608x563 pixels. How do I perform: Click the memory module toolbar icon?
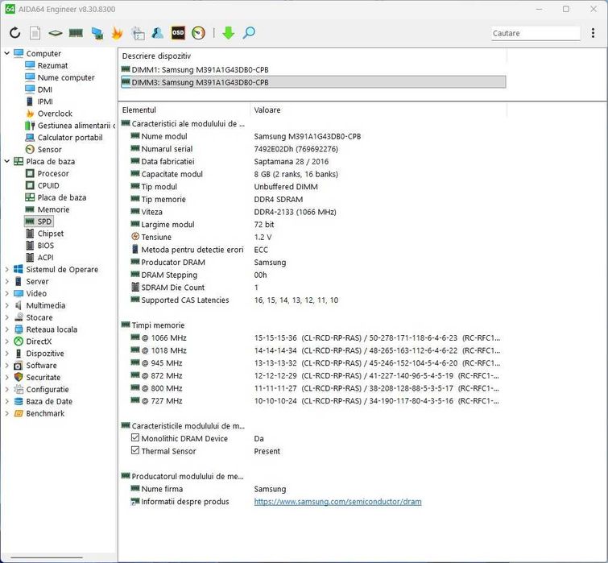point(76,33)
